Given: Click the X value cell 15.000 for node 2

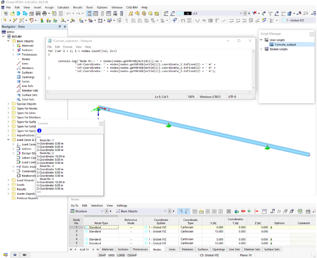Looking at the screenshot, I should click(213, 232).
